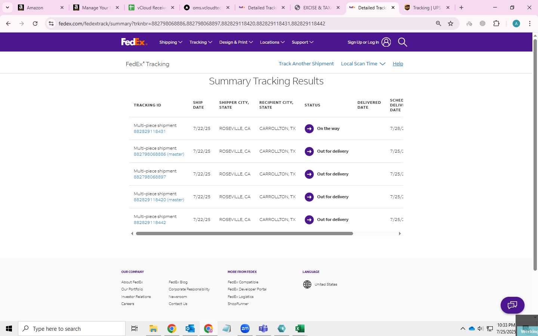The height and width of the screenshot is (336, 538).
Task: Click the table scroll left arrow
Action: tap(132, 234)
